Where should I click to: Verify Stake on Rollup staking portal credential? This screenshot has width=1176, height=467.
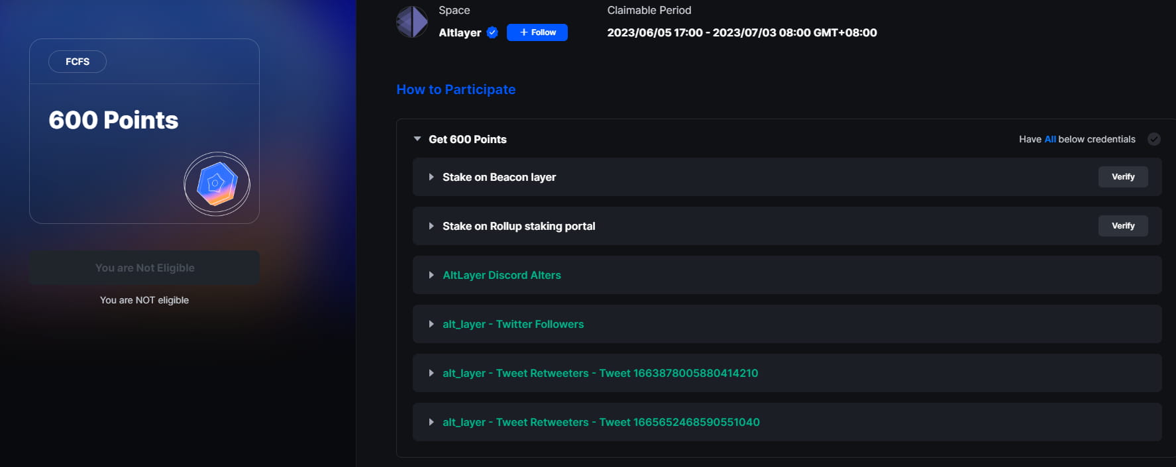[1123, 226]
